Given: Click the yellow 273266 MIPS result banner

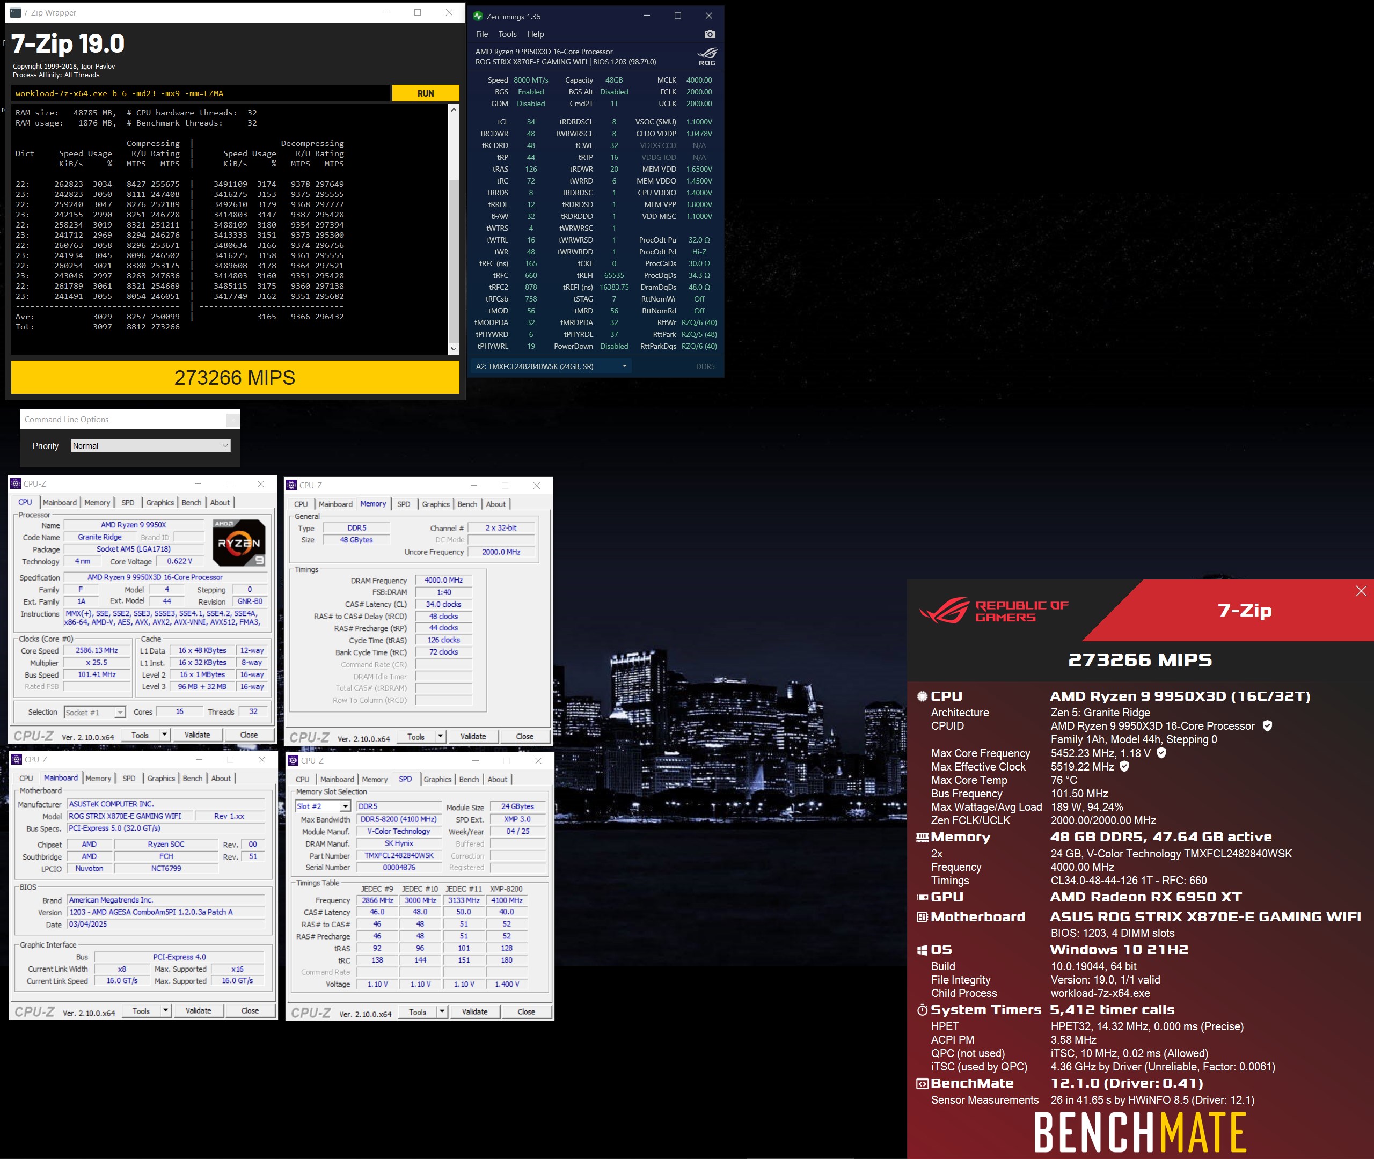Looking at the screenshot, I should click(235, 378).
